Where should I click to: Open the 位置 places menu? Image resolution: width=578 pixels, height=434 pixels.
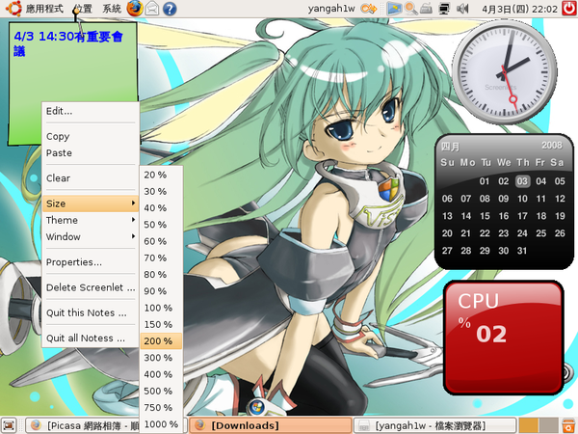pos(83,9)
